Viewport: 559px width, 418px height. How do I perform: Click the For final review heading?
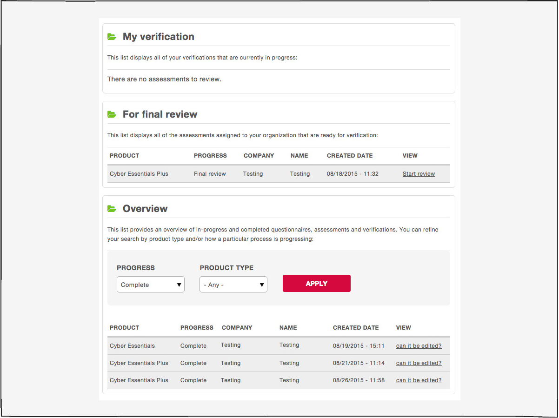click(160, 114)
